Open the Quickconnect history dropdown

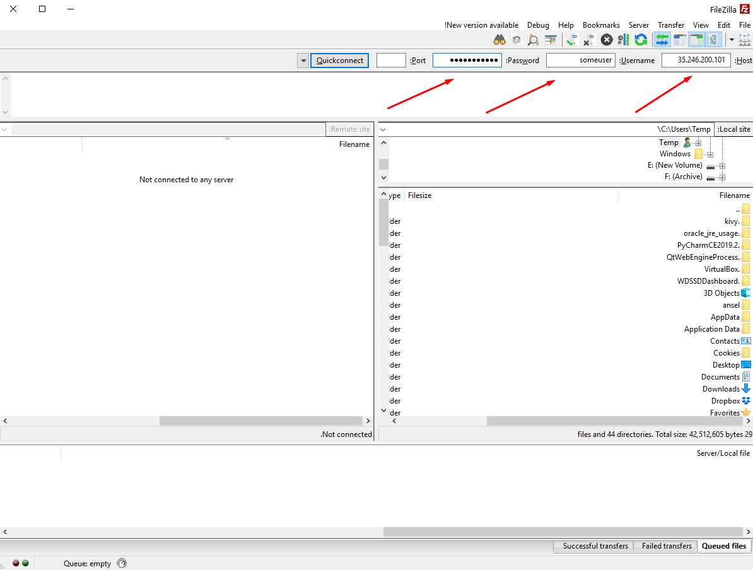(x=303, y=61)
